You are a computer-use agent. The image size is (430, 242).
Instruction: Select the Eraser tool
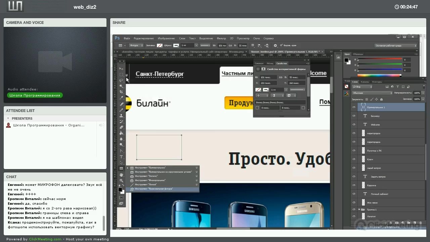pos(121,127)
